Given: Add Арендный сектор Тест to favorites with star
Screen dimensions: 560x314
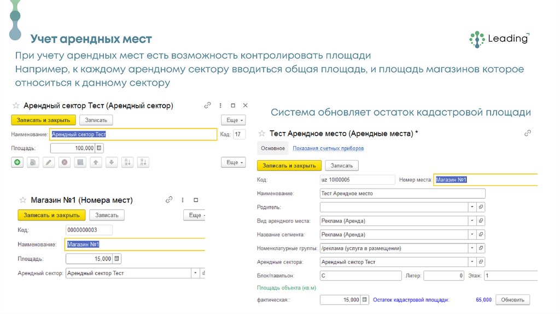Looking at the screenshot, I should point(16,106).
